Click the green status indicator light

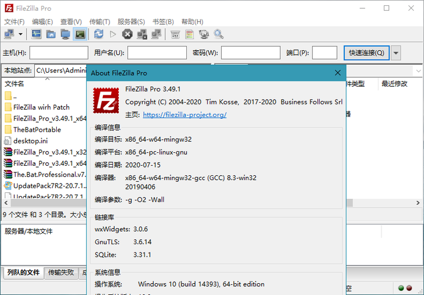[402, 288]
